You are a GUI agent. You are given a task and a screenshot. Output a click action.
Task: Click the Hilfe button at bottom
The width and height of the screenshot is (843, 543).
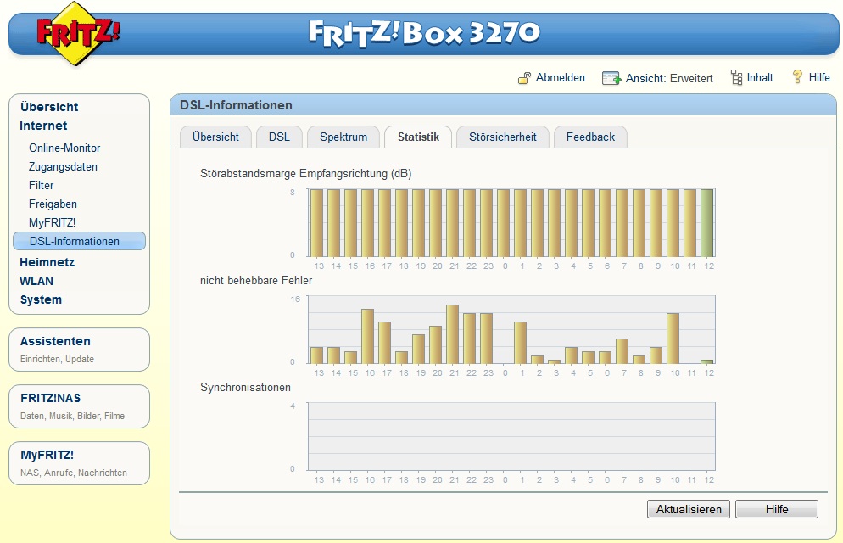(x=777, y=509)
